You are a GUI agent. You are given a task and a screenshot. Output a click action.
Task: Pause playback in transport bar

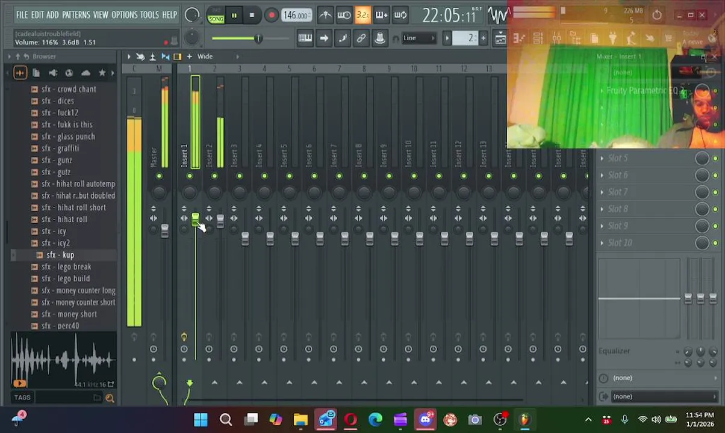[234, 16]
